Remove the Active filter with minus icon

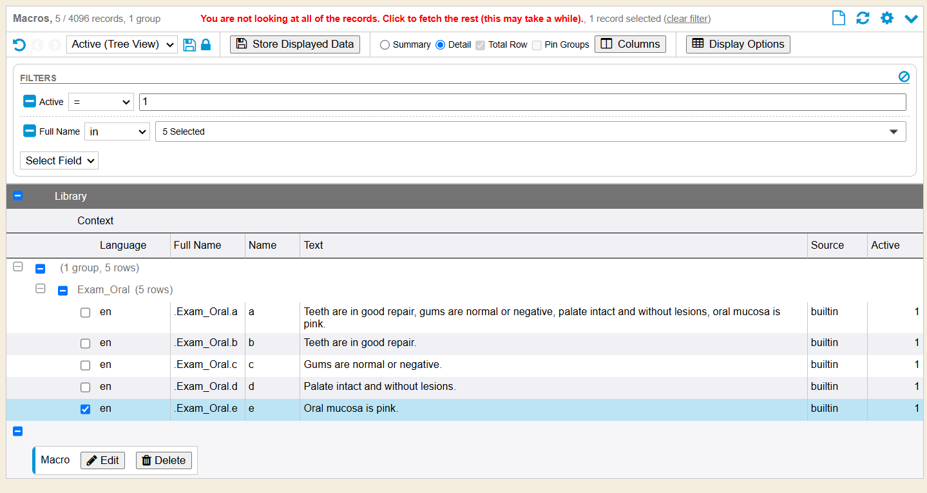pyautogui.click(x=30, y=101)
